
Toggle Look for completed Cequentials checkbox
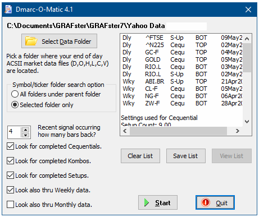pos(10,146)
